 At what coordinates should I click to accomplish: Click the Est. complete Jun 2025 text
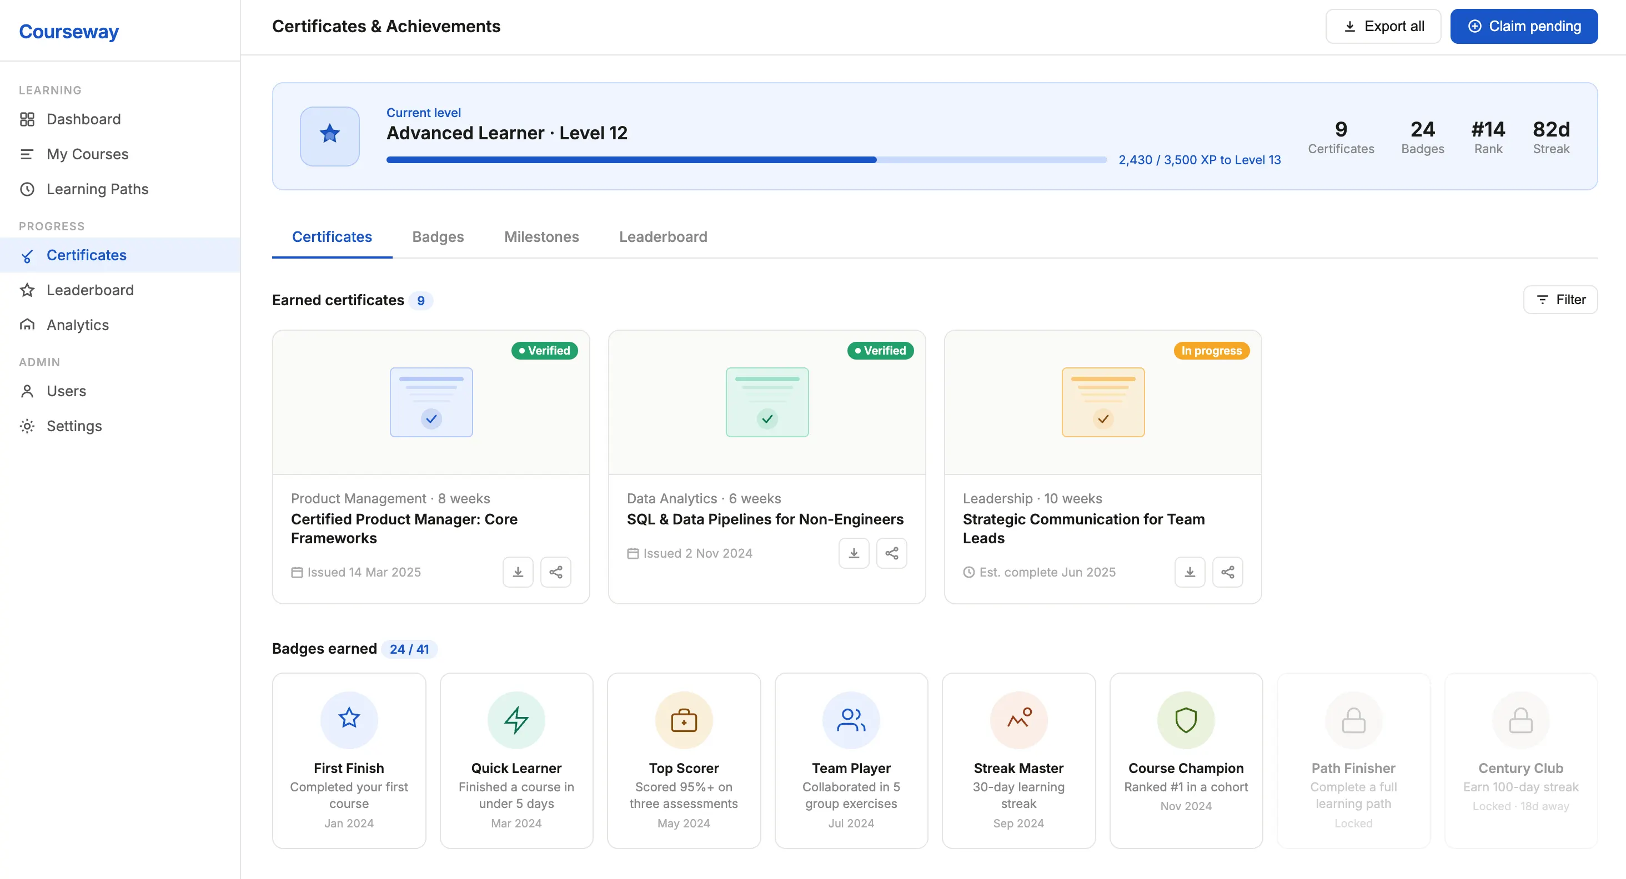(1040, 572)
